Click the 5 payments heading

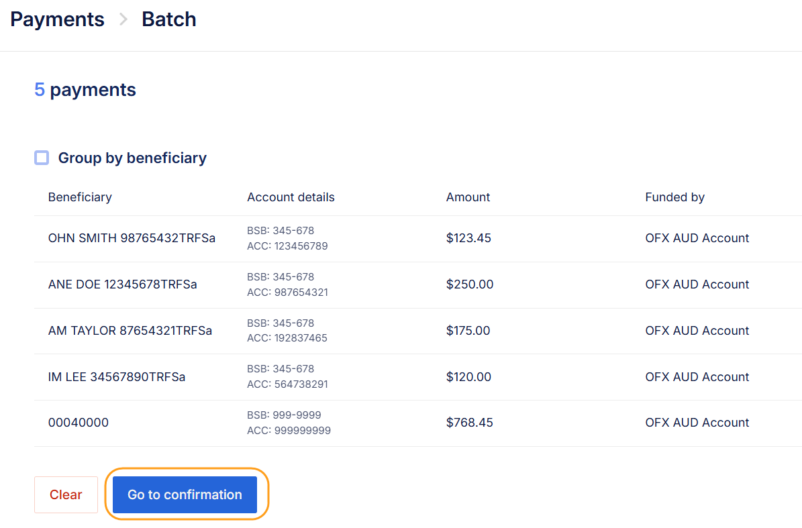coord(85,90)
